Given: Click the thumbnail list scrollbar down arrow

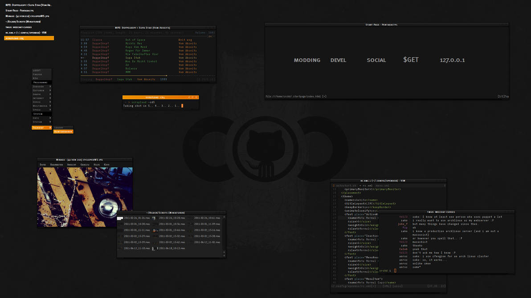Looking at the screenshot, I should pos(224,255).
